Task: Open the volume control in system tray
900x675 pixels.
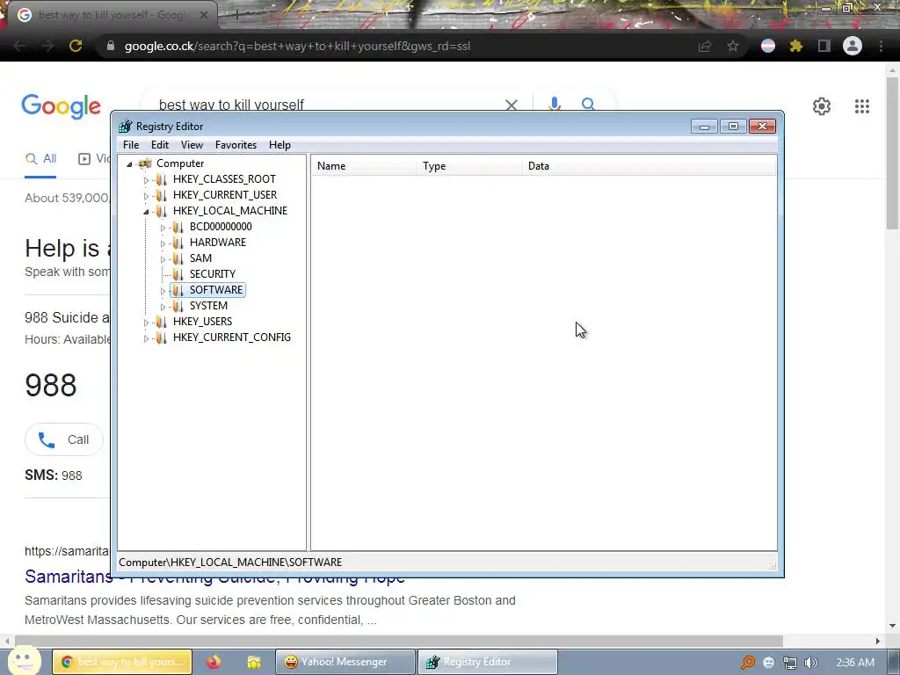Action: [x=810, y=663]
